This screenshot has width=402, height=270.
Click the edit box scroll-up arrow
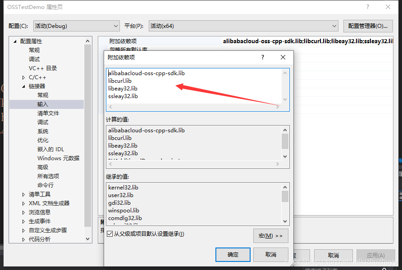coord(285,73)
